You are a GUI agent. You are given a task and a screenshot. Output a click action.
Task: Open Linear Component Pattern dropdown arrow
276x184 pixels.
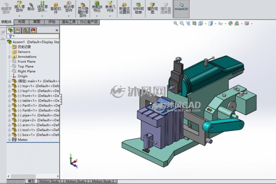click(42, 16)
